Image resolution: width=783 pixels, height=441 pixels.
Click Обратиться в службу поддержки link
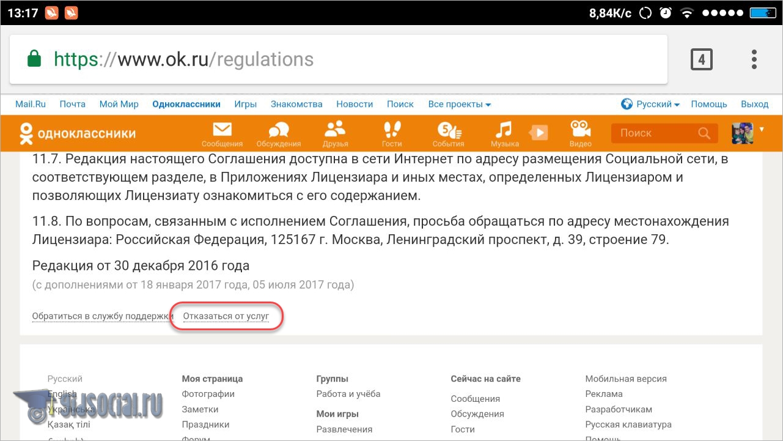(103, 316)
